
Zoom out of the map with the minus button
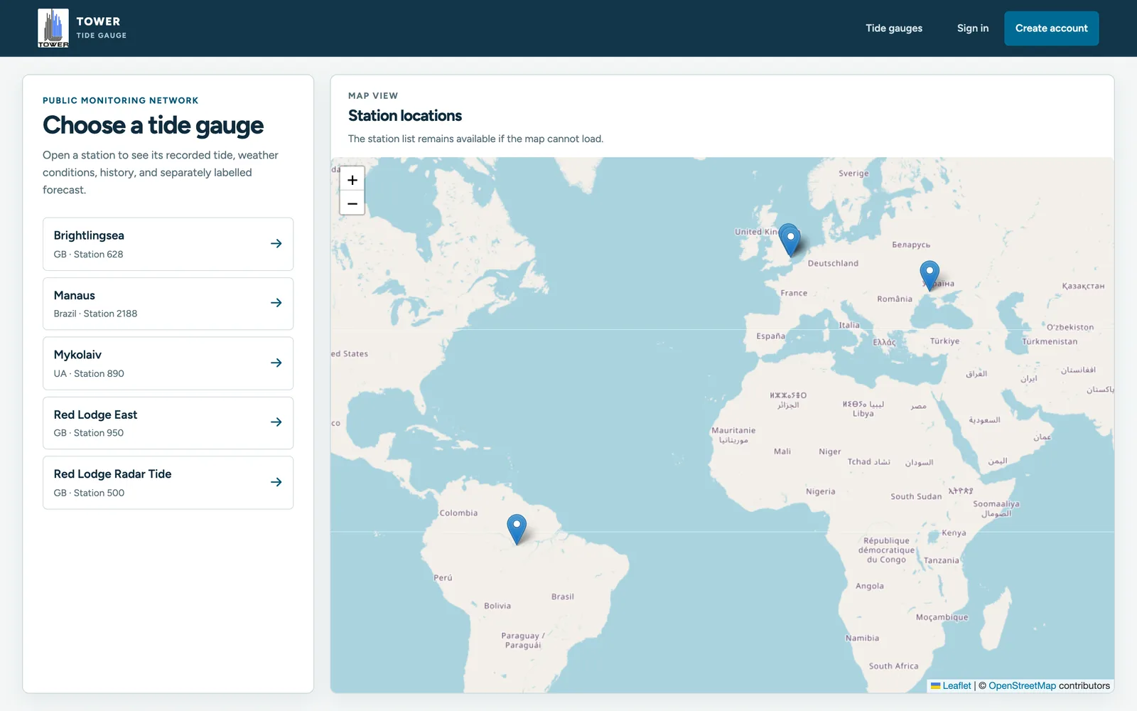coord(352,203)
